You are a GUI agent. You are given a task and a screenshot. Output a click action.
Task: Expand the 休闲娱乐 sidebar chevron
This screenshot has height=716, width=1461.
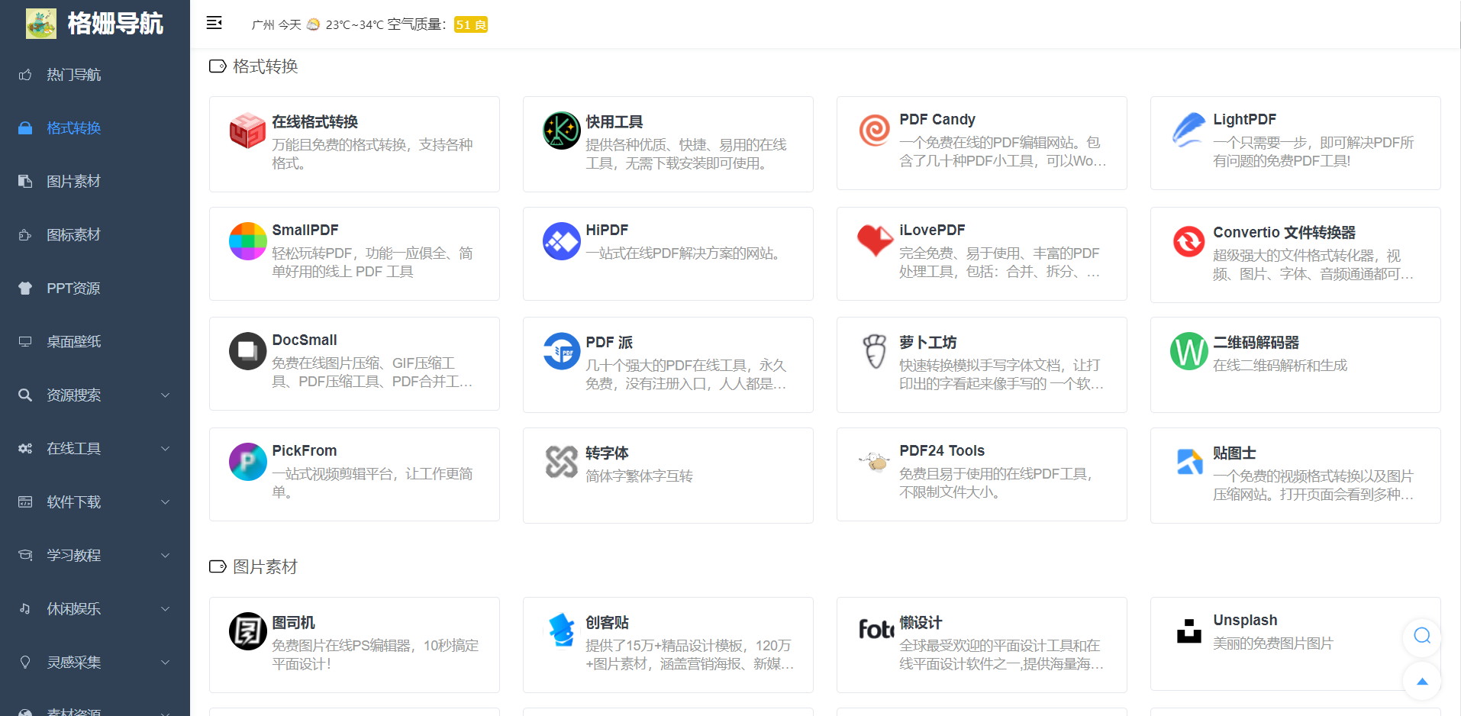point(165,608)
